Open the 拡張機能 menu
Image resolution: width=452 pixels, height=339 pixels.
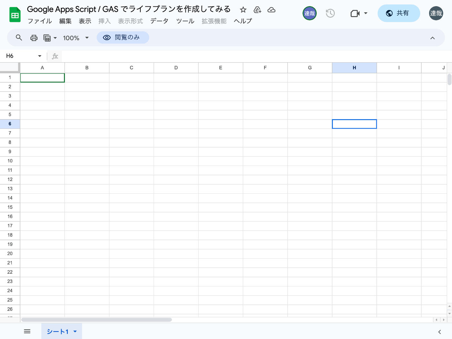point(214,21)
